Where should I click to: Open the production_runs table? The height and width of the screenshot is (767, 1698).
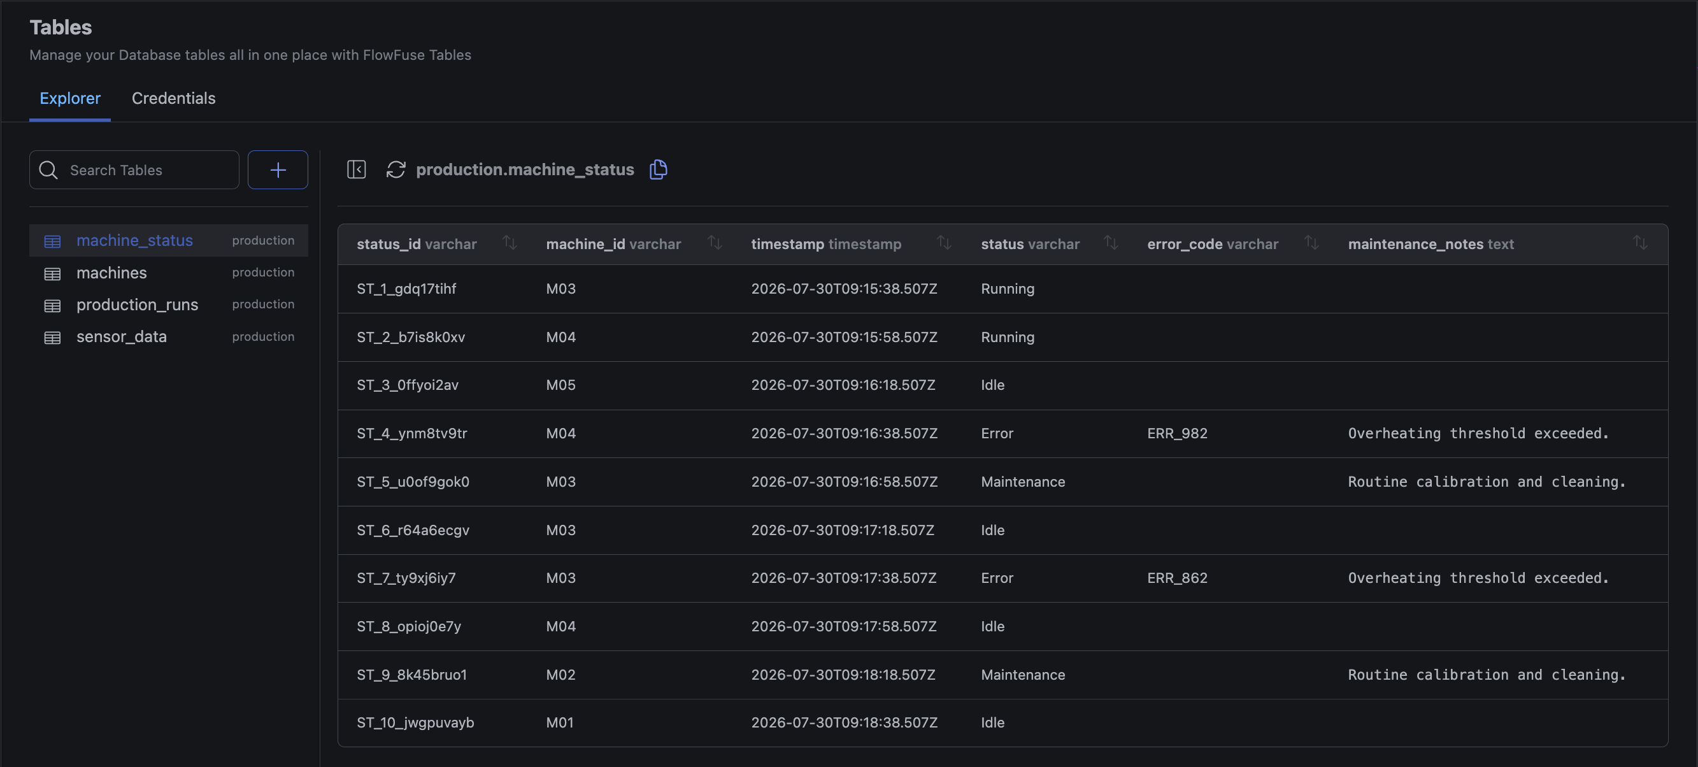168,305
